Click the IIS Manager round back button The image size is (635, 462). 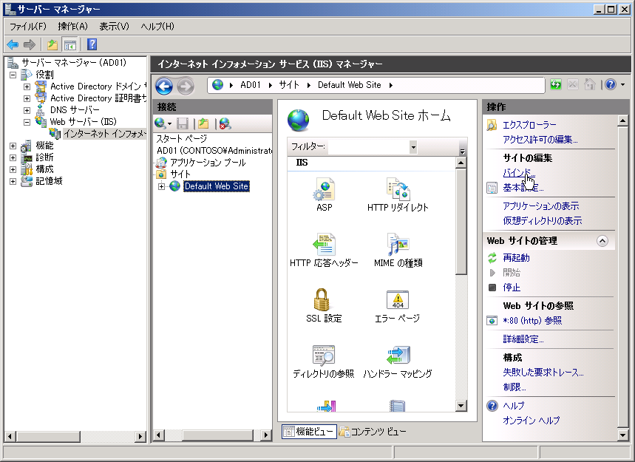[164, 86]
